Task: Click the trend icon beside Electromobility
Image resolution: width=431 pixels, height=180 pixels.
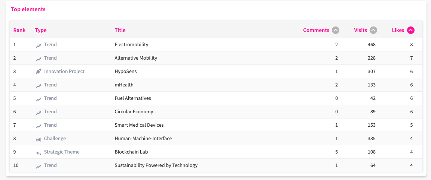Action: [39, 45]
